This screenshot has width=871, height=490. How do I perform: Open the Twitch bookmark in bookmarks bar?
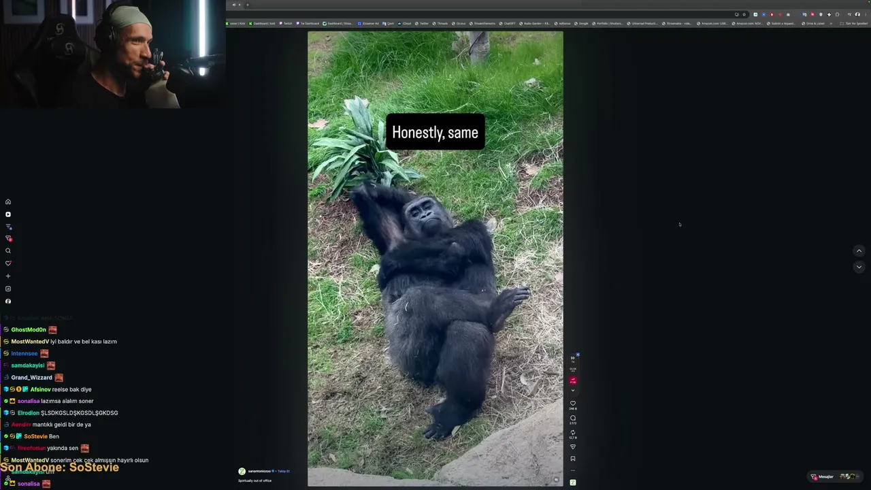coord(286,24)
